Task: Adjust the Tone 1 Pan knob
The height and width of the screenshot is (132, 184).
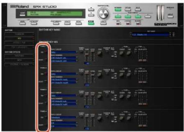Action: [x=100, y=53]
